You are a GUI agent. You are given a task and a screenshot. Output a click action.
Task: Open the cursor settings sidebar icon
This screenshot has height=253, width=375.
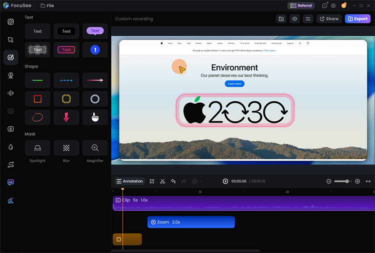click(11, 40)
